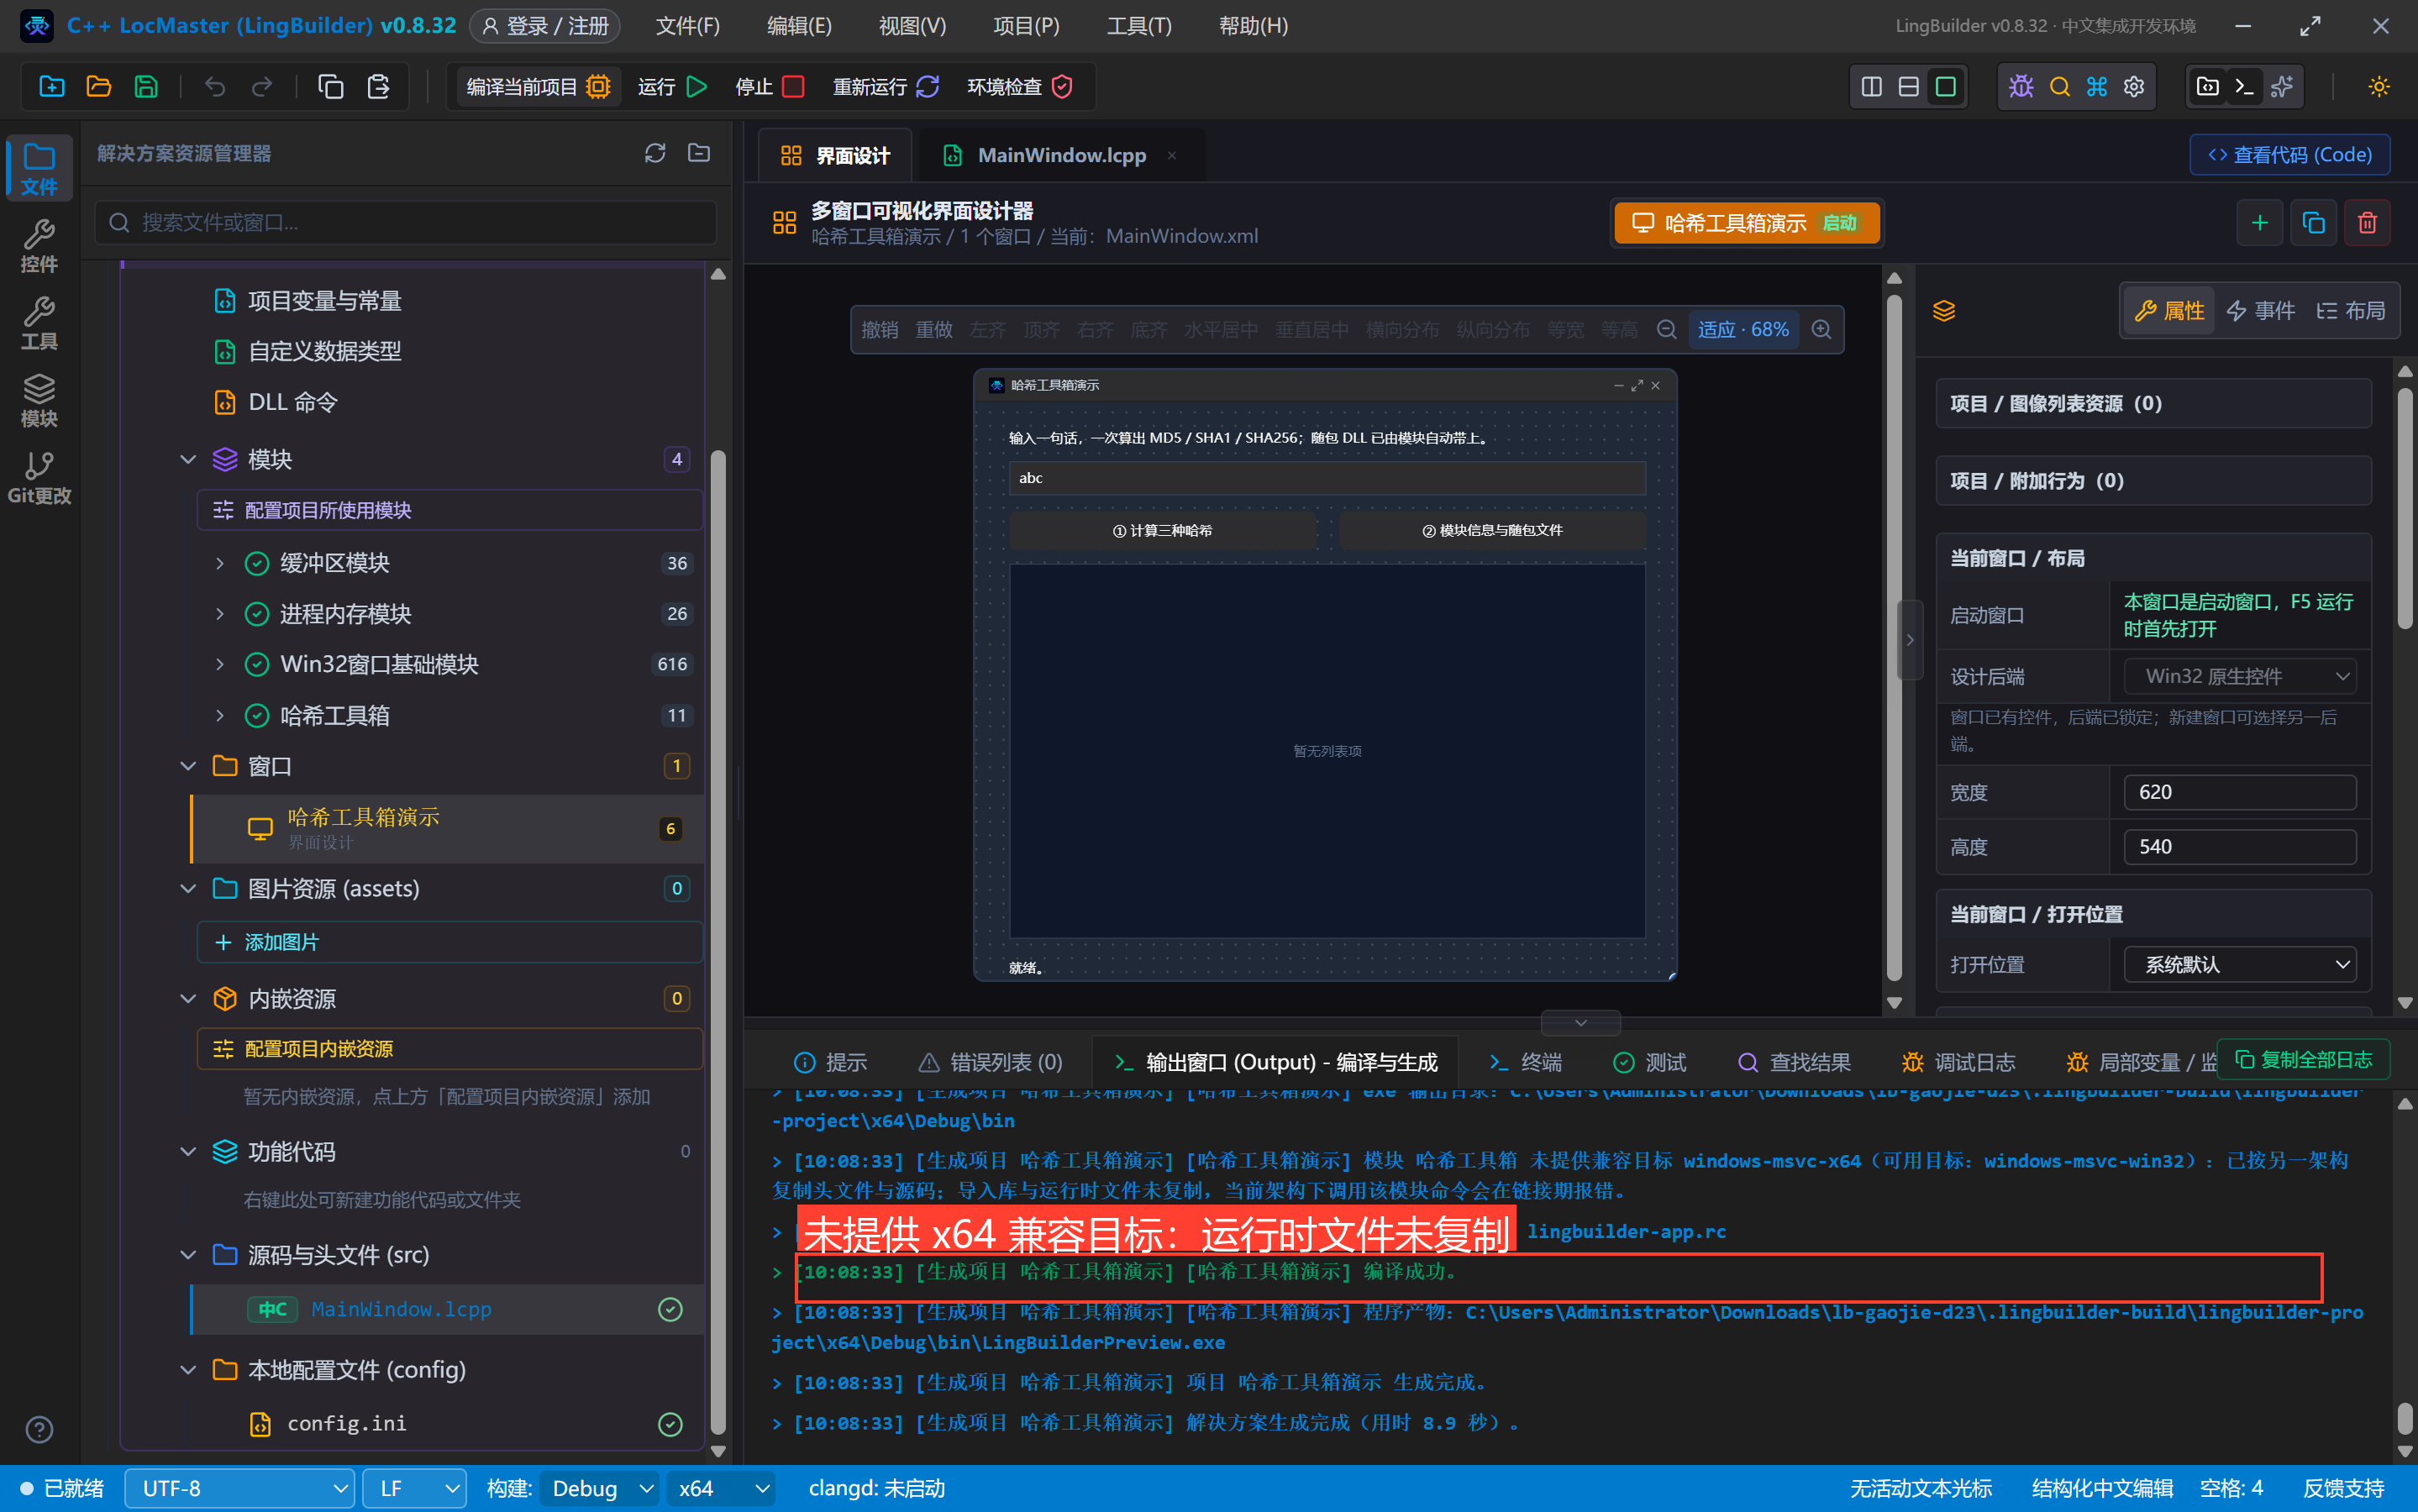Click the refresh icon in solution explorer
The image size is (2418, 1512).
(655, 153)
